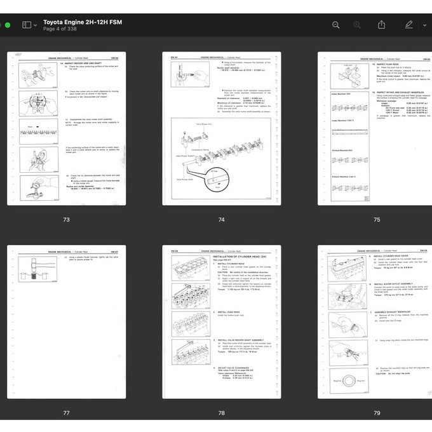Click the page number label 73
Viewport: 432px width, 432px height.
[66, 220]
